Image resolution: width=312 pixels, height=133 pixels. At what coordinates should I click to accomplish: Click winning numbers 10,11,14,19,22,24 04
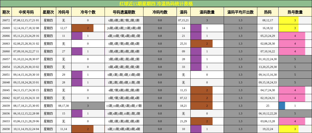[26, 129]
